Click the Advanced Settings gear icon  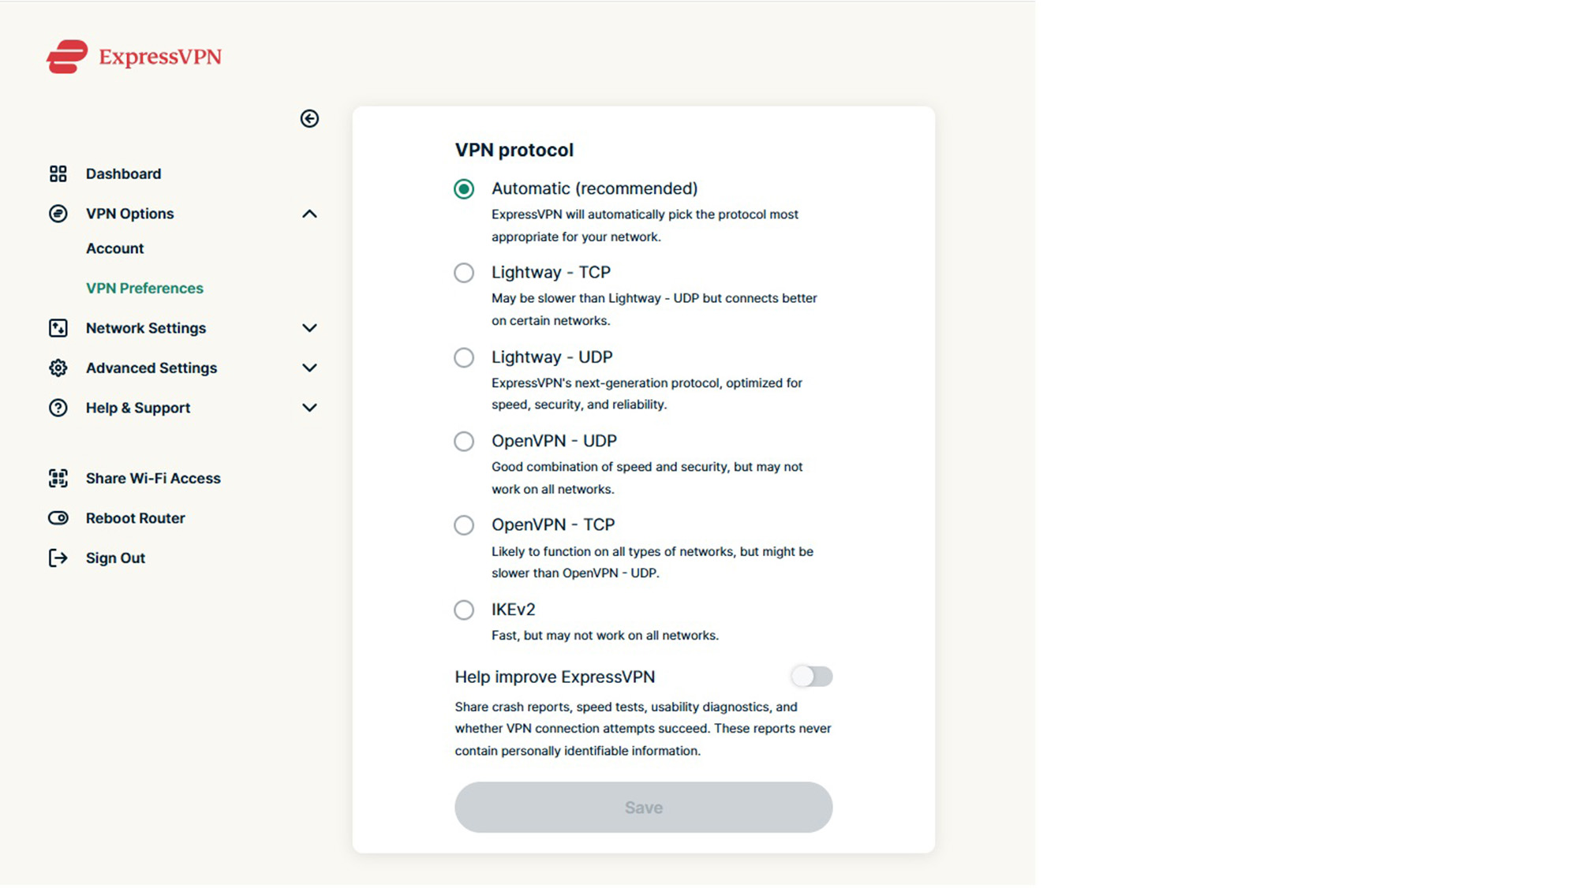click(58, 368)
